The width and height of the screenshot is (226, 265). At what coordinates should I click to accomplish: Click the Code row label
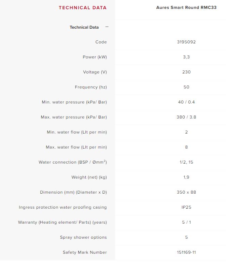coord(101,42)
